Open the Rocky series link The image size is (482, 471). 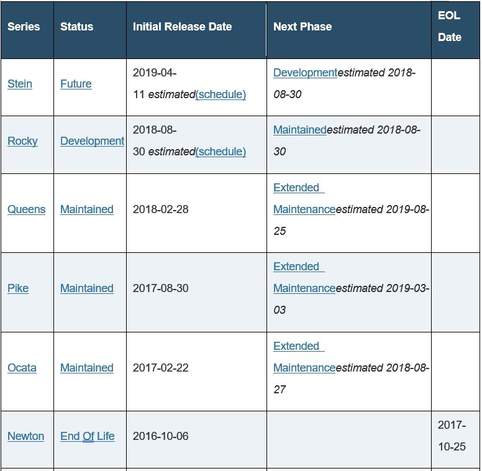click(x=22, y=141)
